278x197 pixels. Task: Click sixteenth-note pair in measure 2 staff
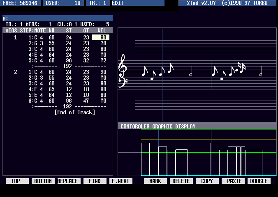click(x=241, y=67)
